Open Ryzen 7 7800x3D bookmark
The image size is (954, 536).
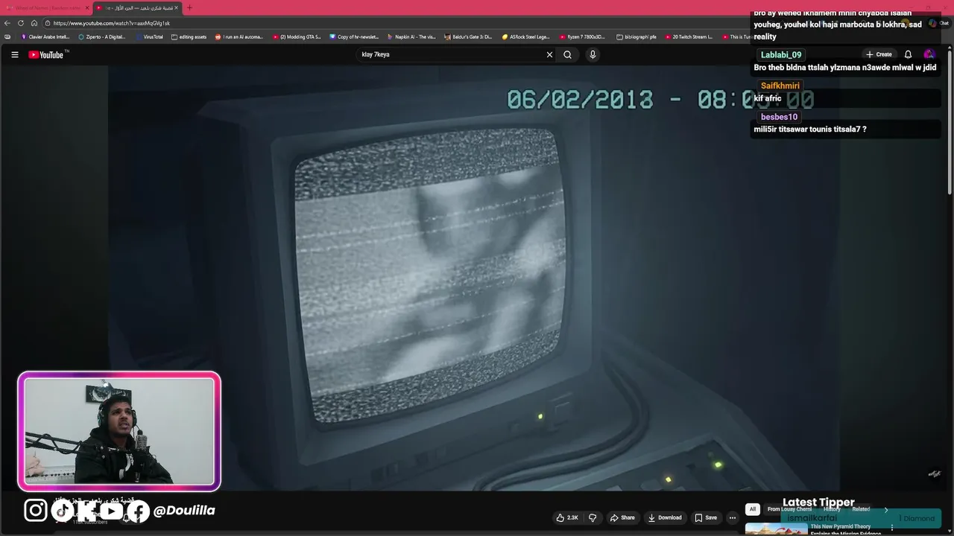582,36
